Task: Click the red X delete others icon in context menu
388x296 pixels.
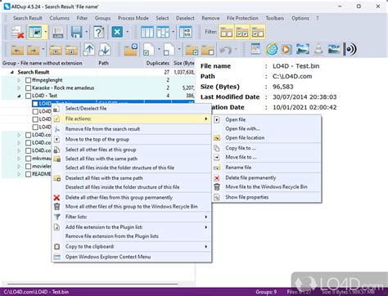Action: coord(56,198)
